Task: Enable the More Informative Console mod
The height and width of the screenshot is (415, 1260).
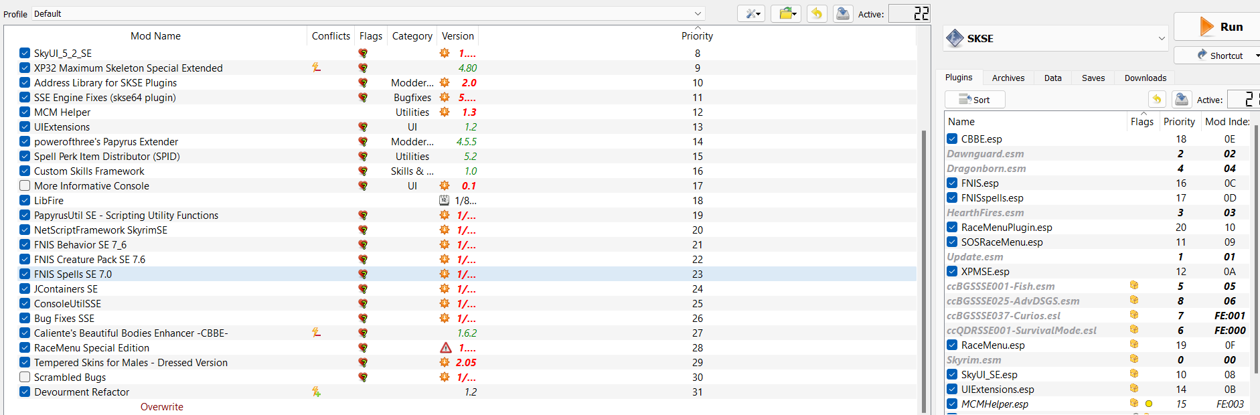Action: 25,185
